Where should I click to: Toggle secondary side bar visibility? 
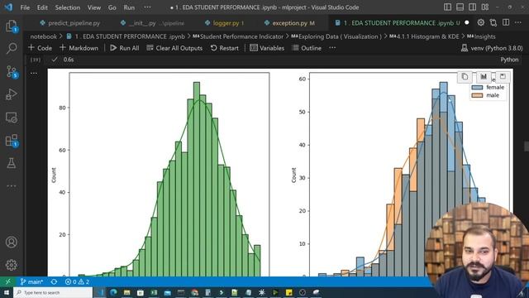tap(472, 7)
